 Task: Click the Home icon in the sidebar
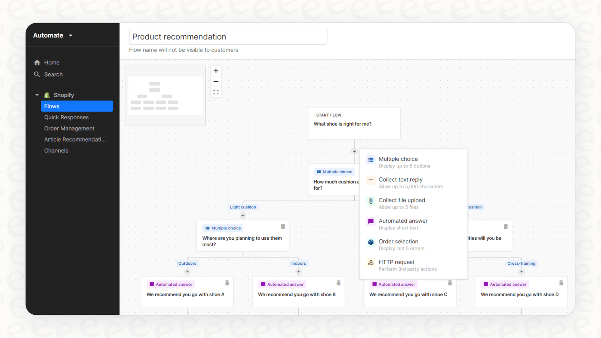click(37, 62)
